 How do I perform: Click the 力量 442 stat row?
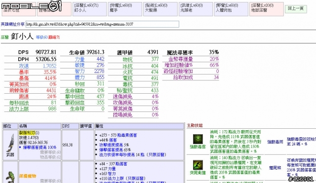(x=82, y=59)
